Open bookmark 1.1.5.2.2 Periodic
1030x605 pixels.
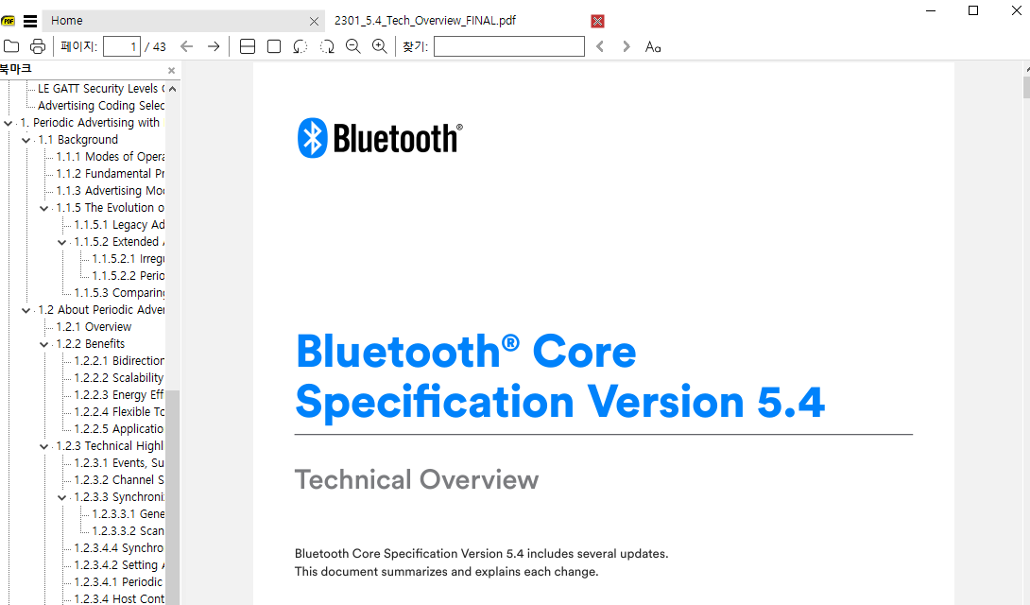129,276
